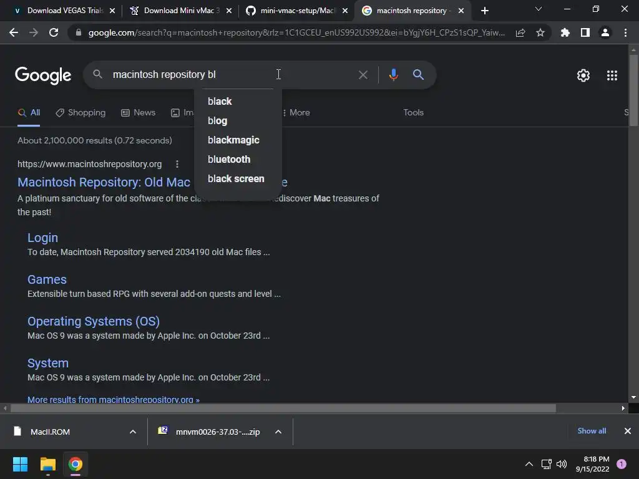Viewport: 639px width, 479px height.
Task: Open the Chrome profile avatar menu
Action: (x=605, y=32)
